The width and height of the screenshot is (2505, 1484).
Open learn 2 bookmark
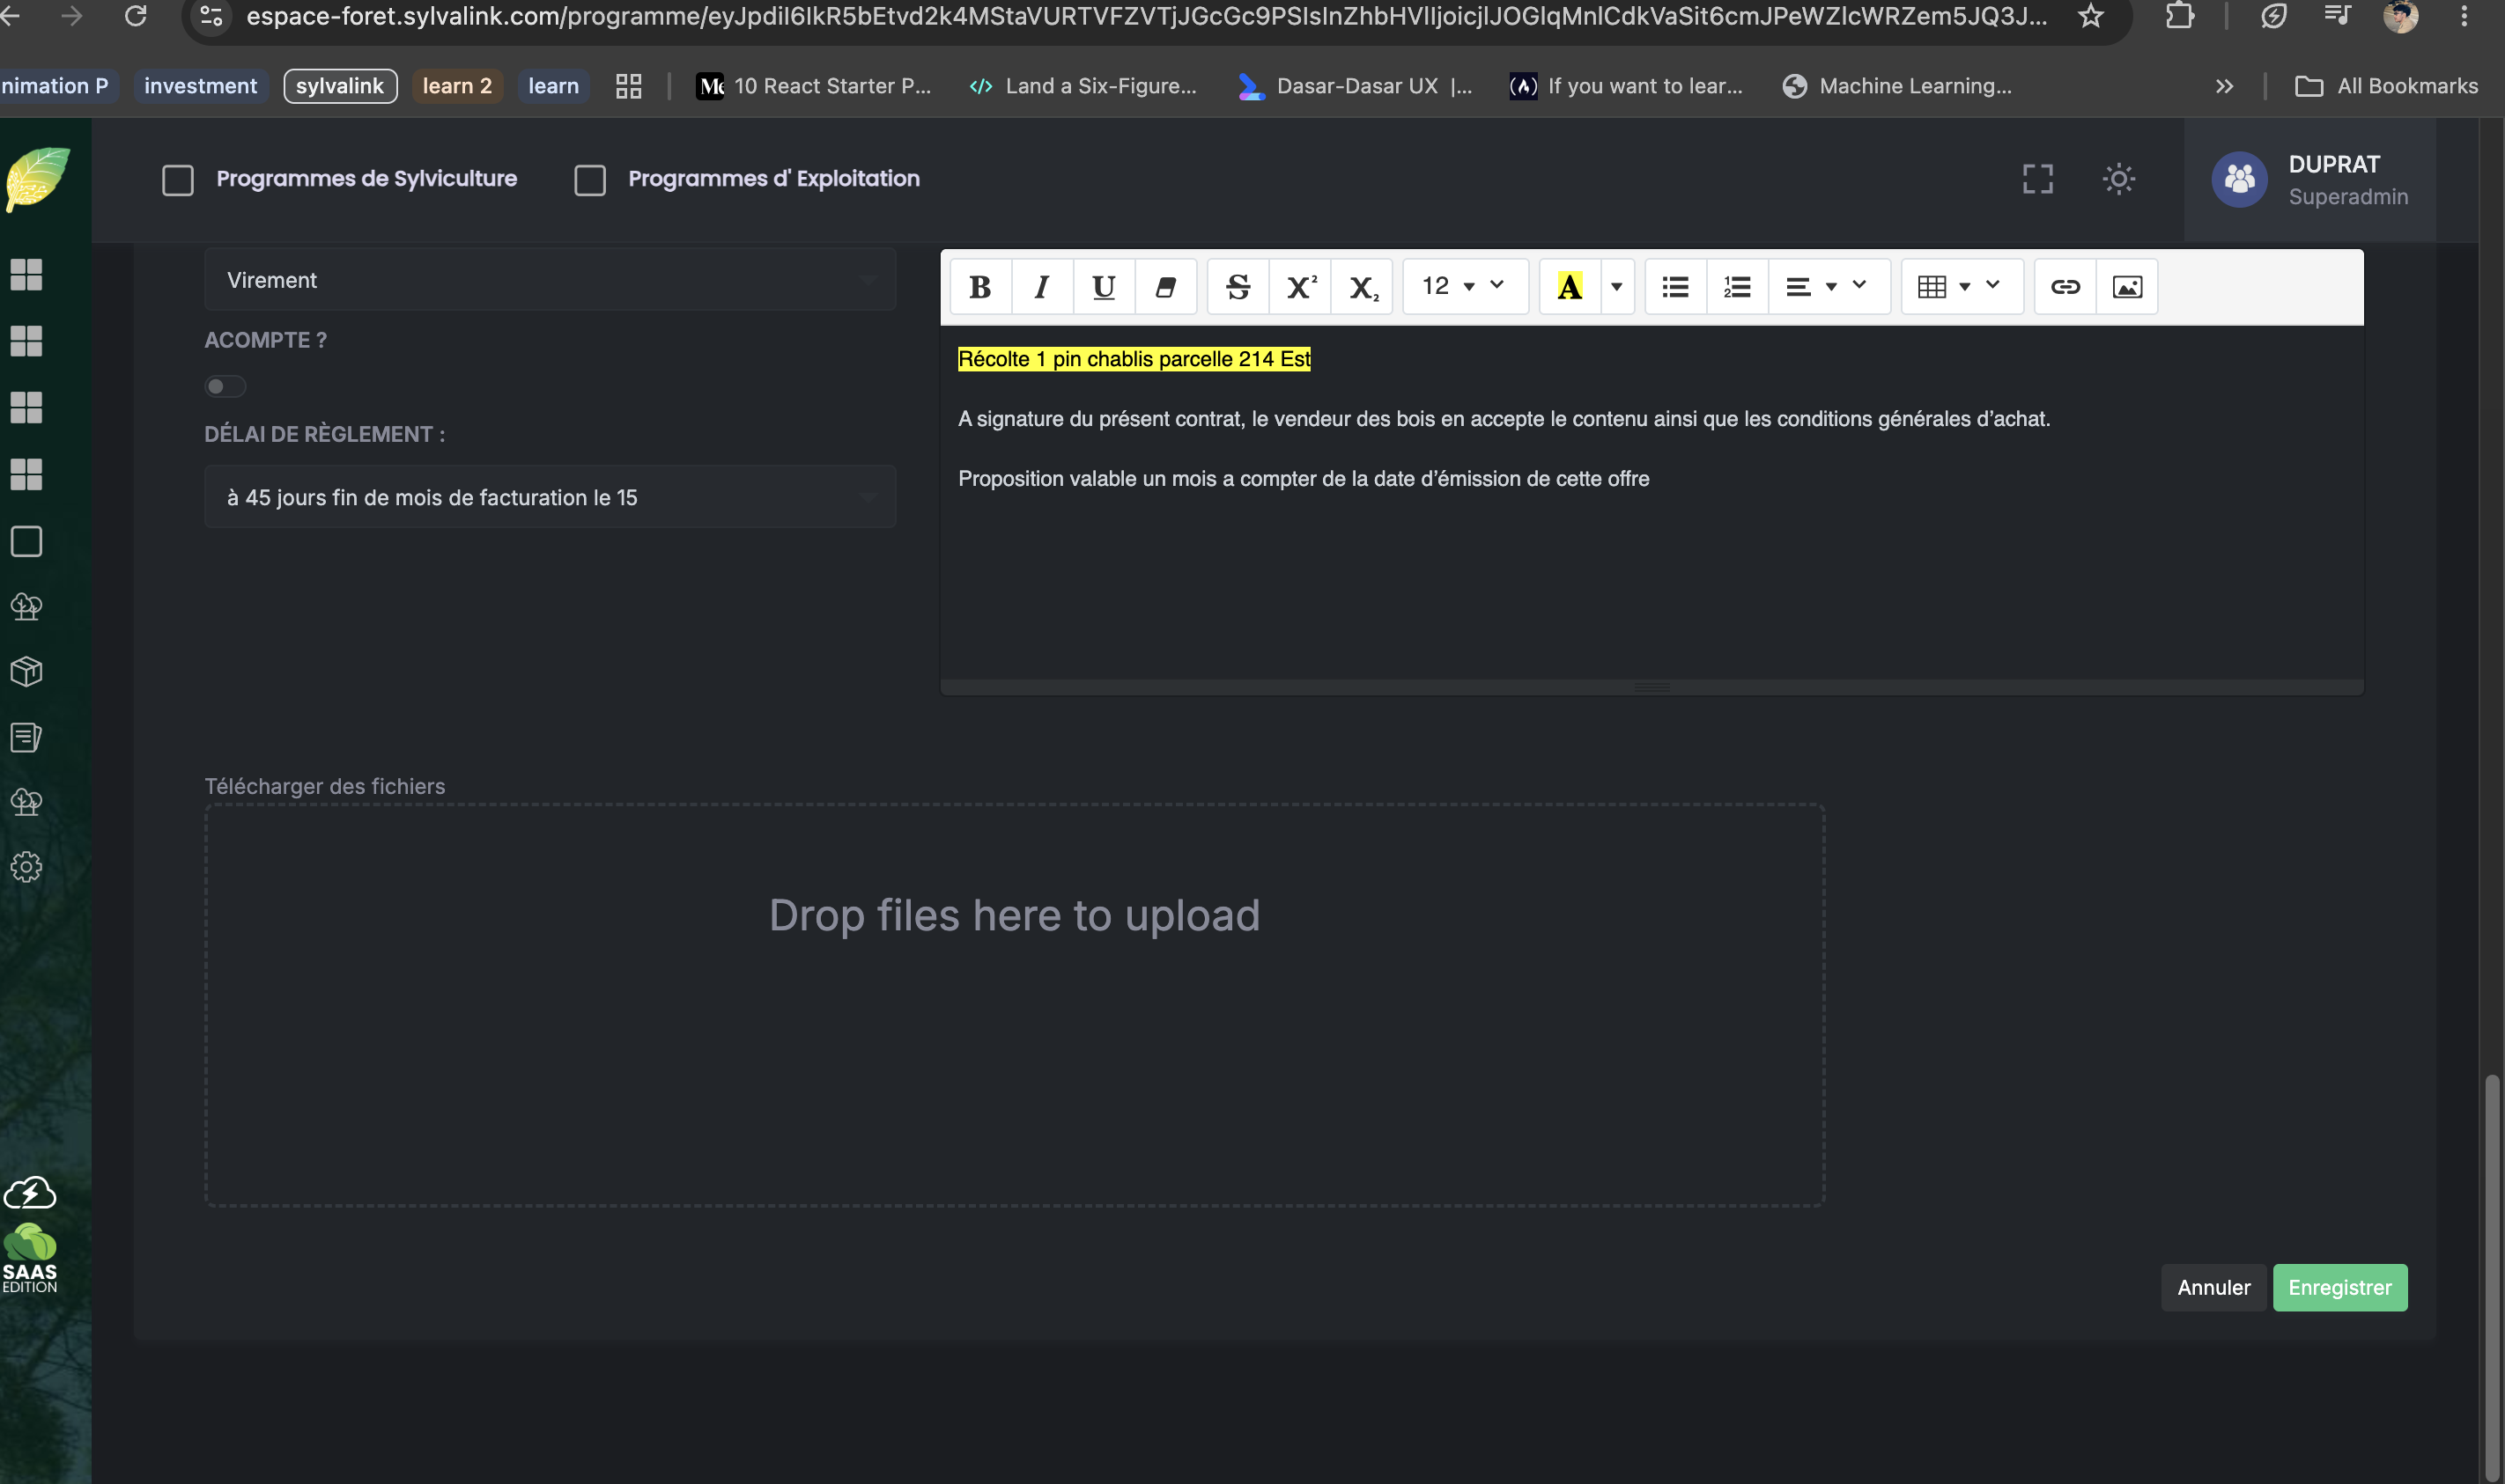(457, 86)
